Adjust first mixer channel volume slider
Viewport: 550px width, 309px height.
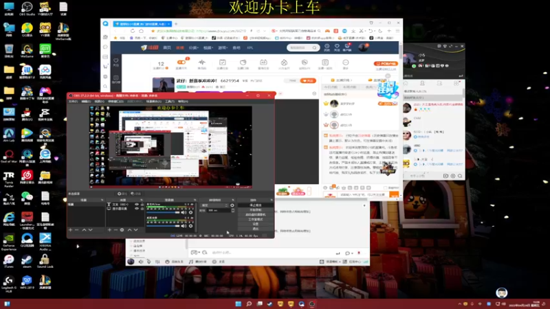[164, 212]
